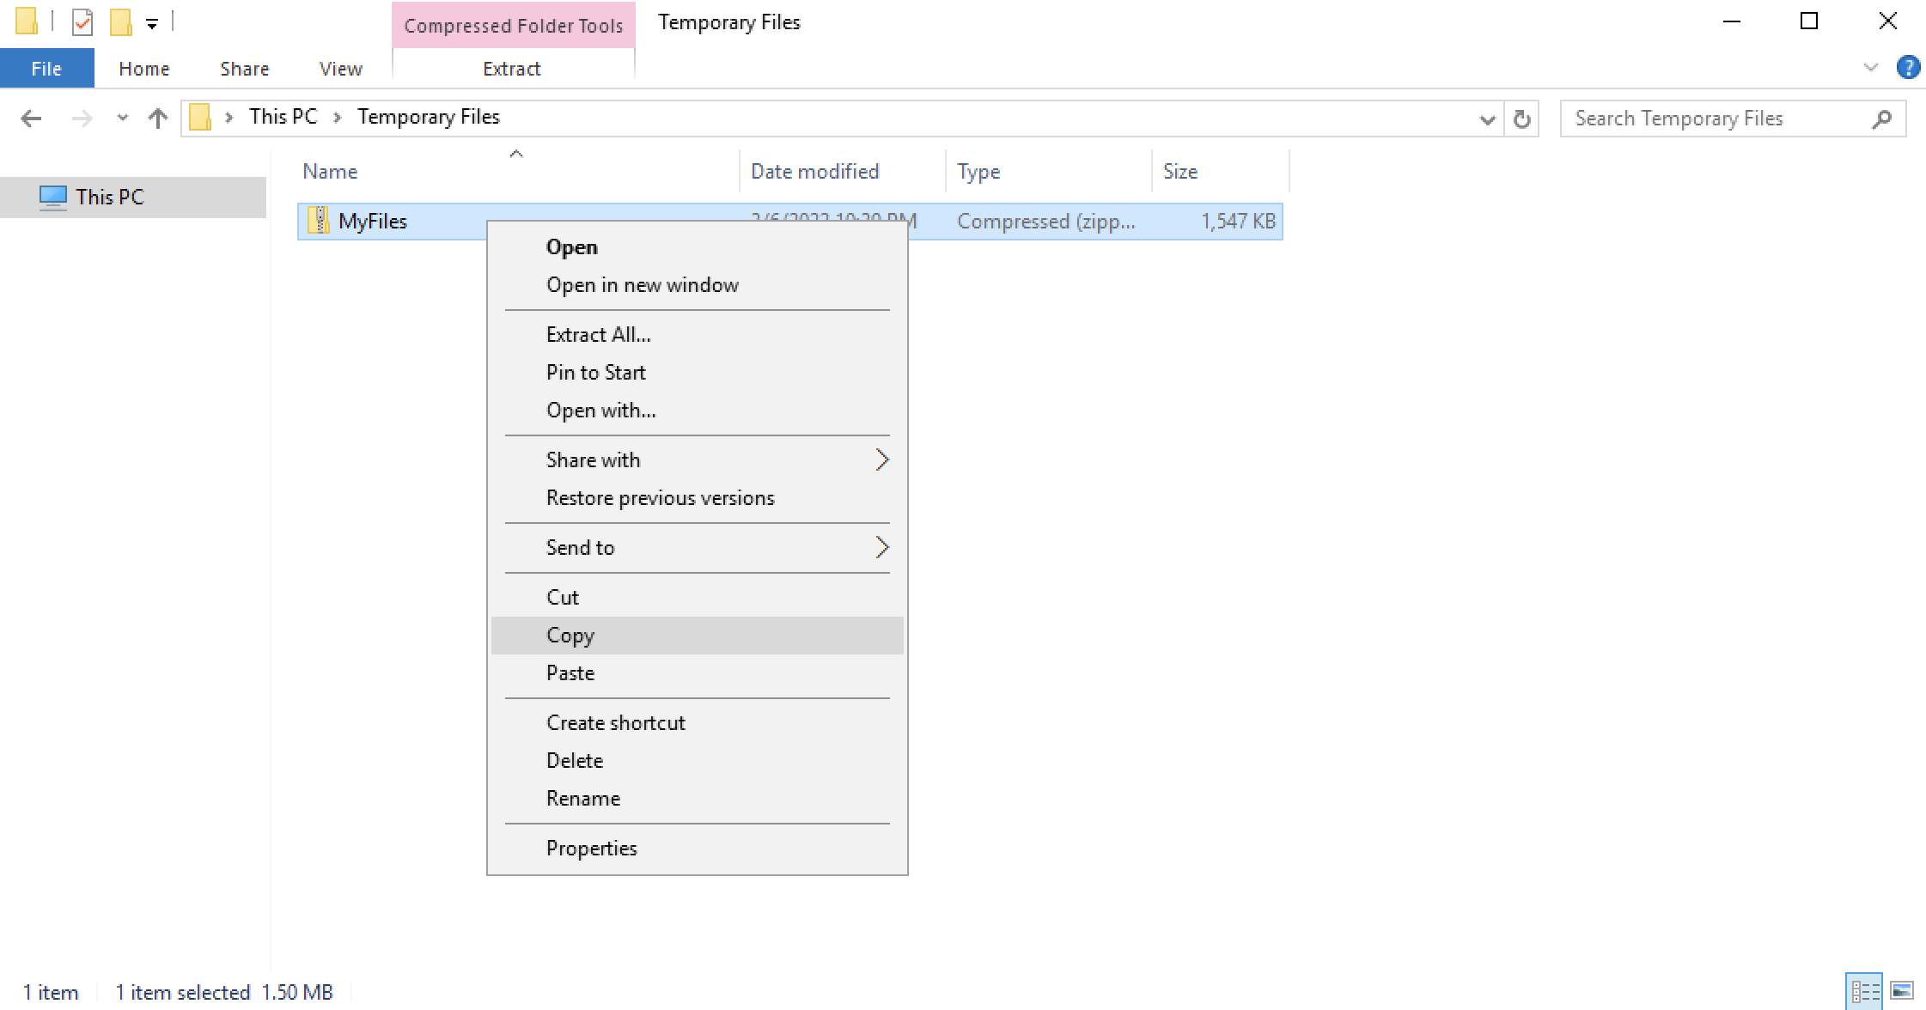The height and width of the screenshot is (1010, 1926).
Task: Click the New folder quick access icon
Action: [120, 22]
